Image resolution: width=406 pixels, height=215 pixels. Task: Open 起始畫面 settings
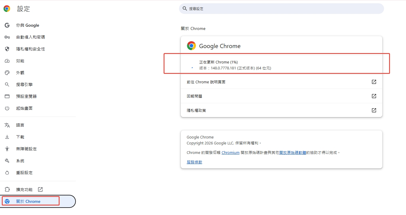point(38,108)
